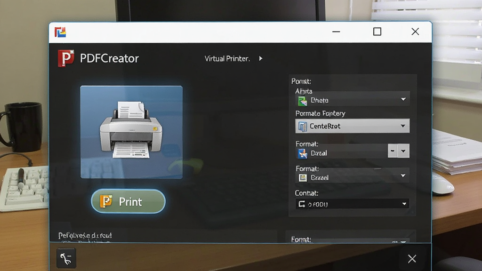Screen dimensions: 482x271
Task: Click the app icon in the title bar
Action: click(x=60, y=32)
